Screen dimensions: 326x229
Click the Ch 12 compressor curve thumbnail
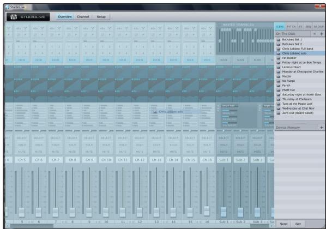coord(140,85)
